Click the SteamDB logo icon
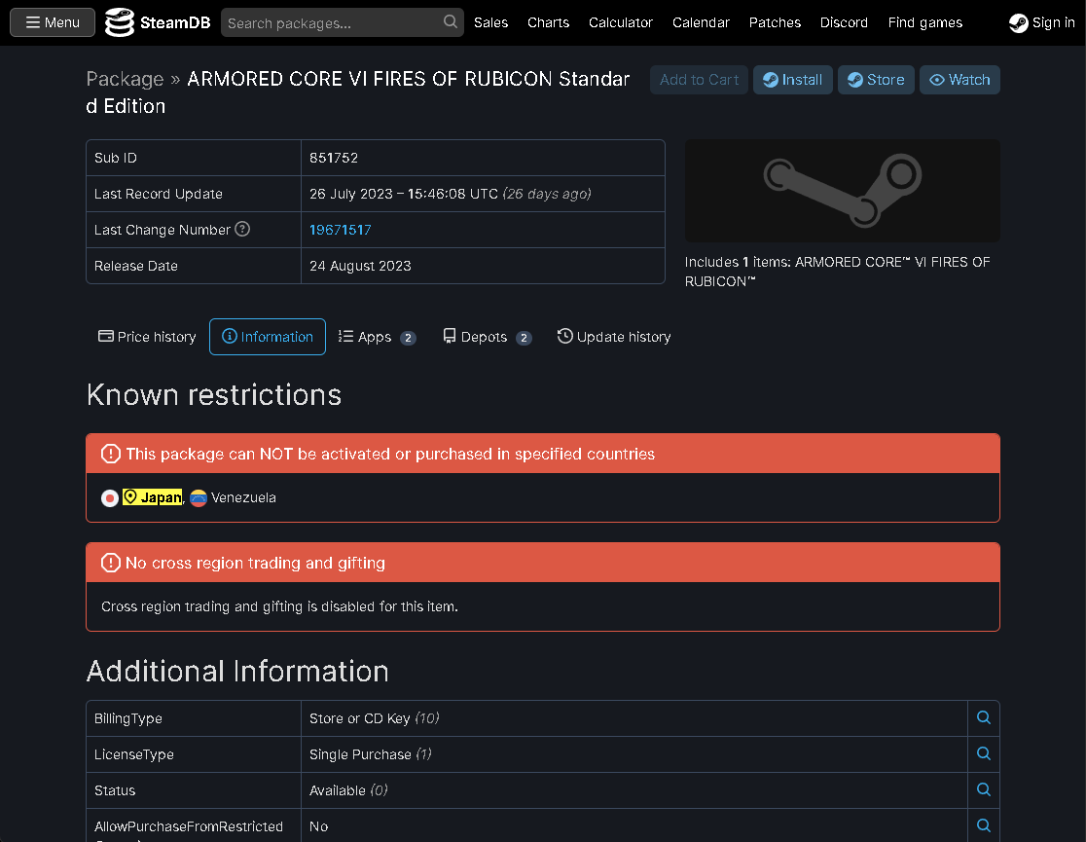 point(119,22)
